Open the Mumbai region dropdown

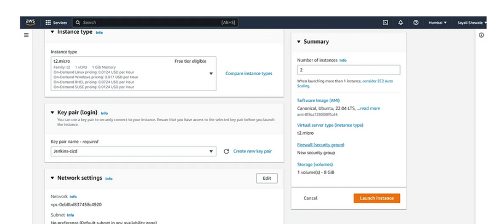point(438,23)
